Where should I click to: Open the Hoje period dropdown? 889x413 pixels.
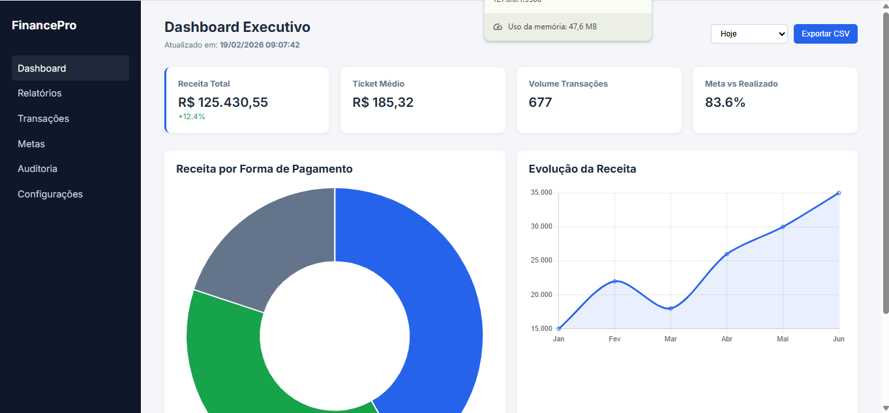click(x=749, y=33)
